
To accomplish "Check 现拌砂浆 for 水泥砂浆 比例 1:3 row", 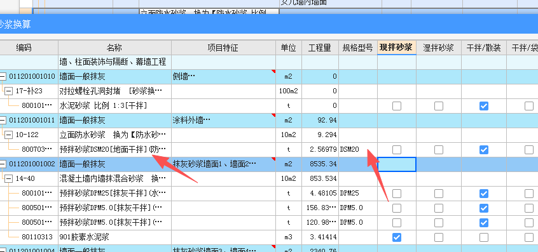I will [x=397, y=106].
